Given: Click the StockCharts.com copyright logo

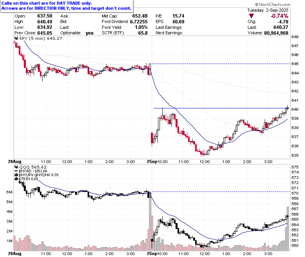Looking at the screenshot, I should coord(273,4).
